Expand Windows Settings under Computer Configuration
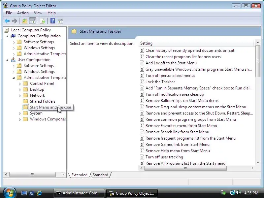 tap(14, 48)
